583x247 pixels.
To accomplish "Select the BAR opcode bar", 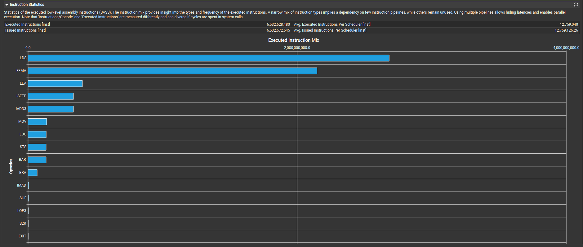I will (x=37, y=160).
